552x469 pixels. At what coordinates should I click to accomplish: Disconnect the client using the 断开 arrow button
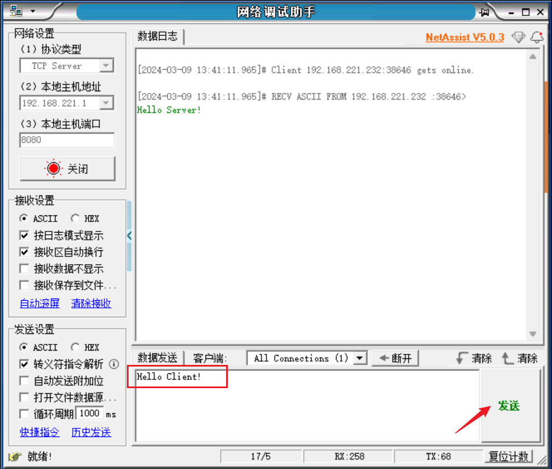[x=395, y=358]
